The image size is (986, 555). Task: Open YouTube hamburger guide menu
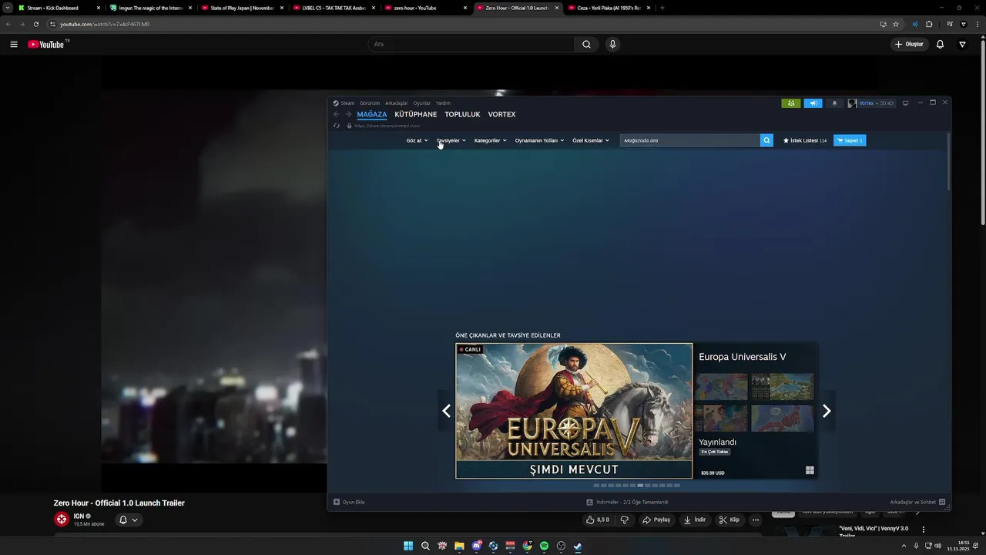pyautogui.click(x=14, y=44)
